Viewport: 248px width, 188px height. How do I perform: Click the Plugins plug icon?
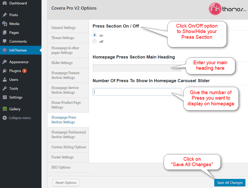click(5, 71)
